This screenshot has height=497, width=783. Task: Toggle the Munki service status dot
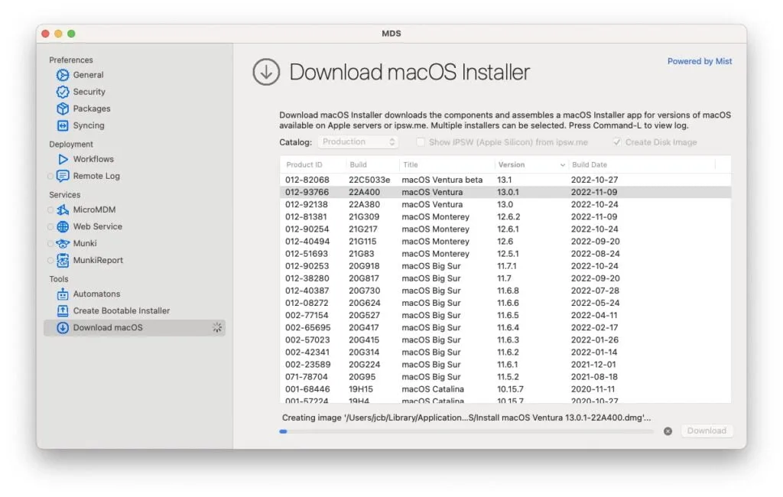click(x=50, y=244)
